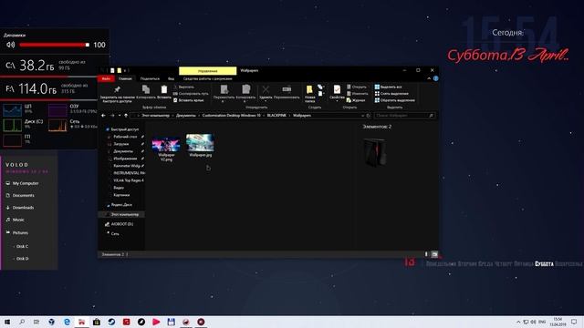Select Рабочий стол in the navigation pane

coord(125,137)
